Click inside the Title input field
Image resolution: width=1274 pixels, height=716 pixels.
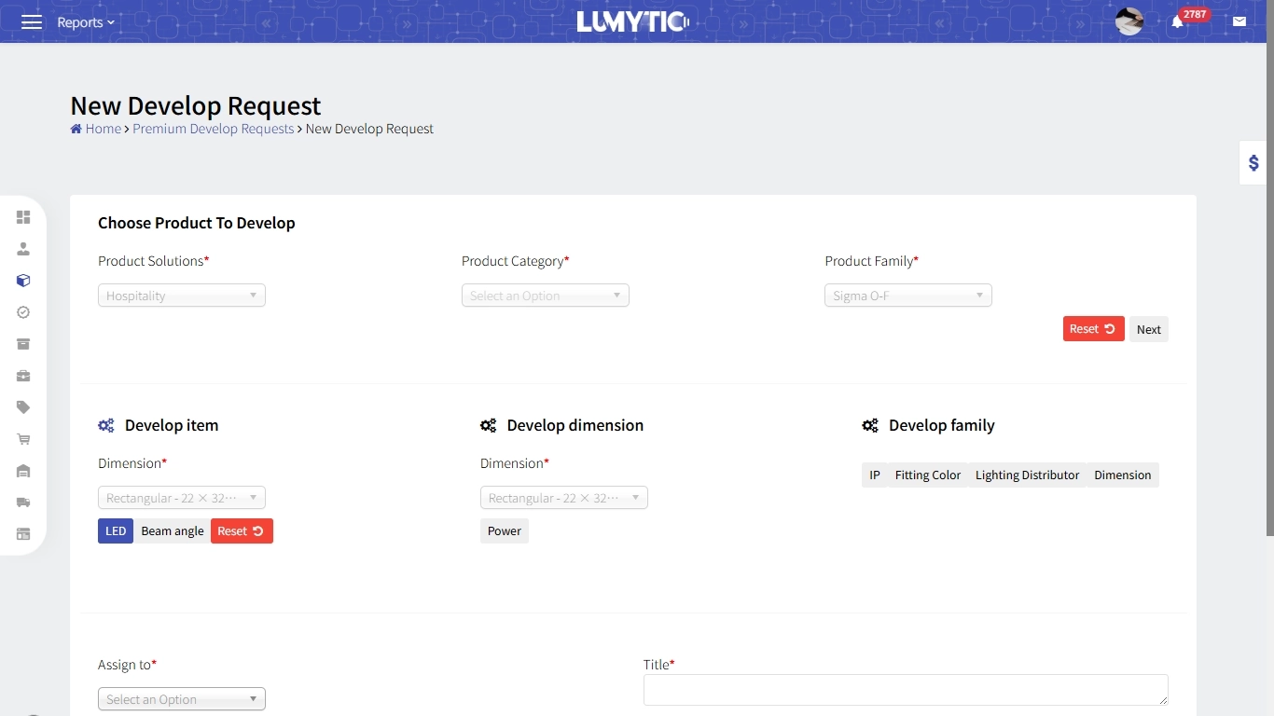905,689
